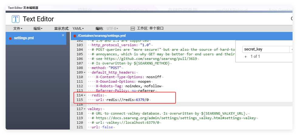Image resolution: width=298 pixels, height=135 pixels.
Task: Select the settings.yml file tab
Action: (x=24, y=38)
